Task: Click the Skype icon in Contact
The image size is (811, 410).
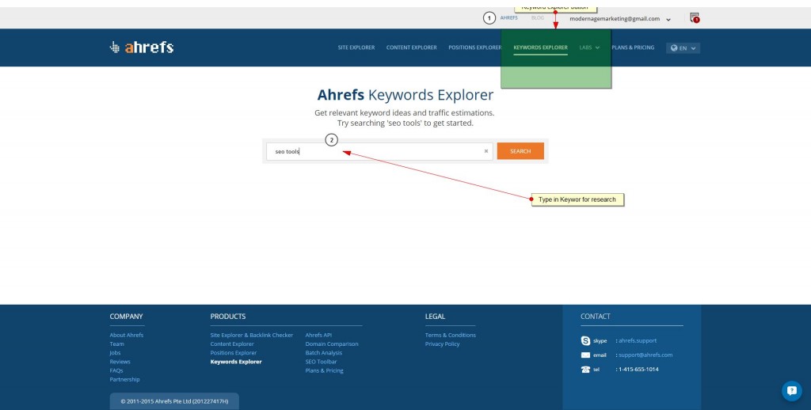Action: 585,340
